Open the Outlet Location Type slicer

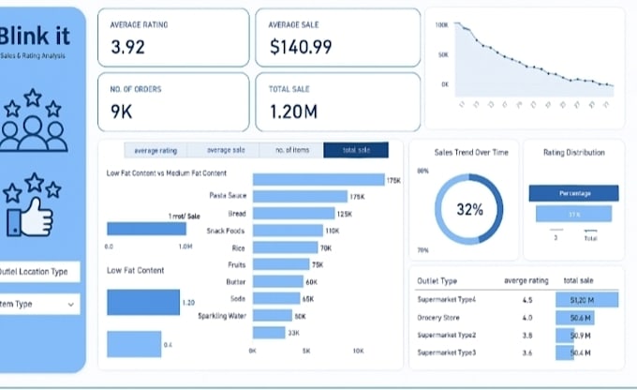(39, 272)
